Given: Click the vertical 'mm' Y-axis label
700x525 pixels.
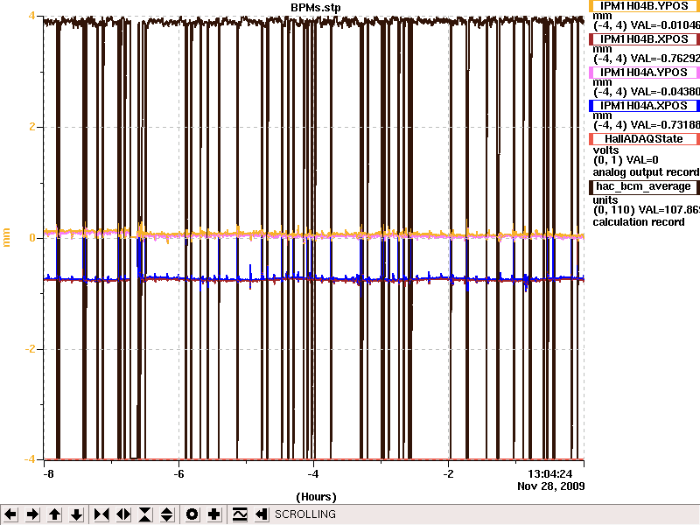Looking at the screenshot, I should pos(6,237).
